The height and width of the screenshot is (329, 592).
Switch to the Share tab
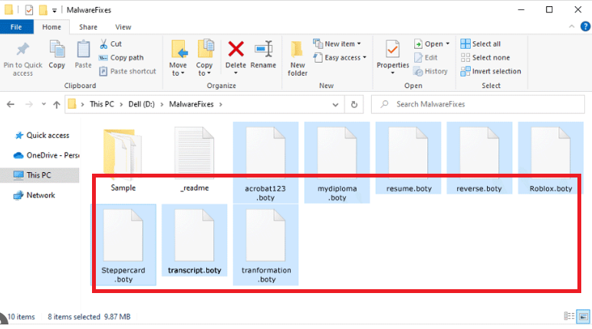[88, 27]
